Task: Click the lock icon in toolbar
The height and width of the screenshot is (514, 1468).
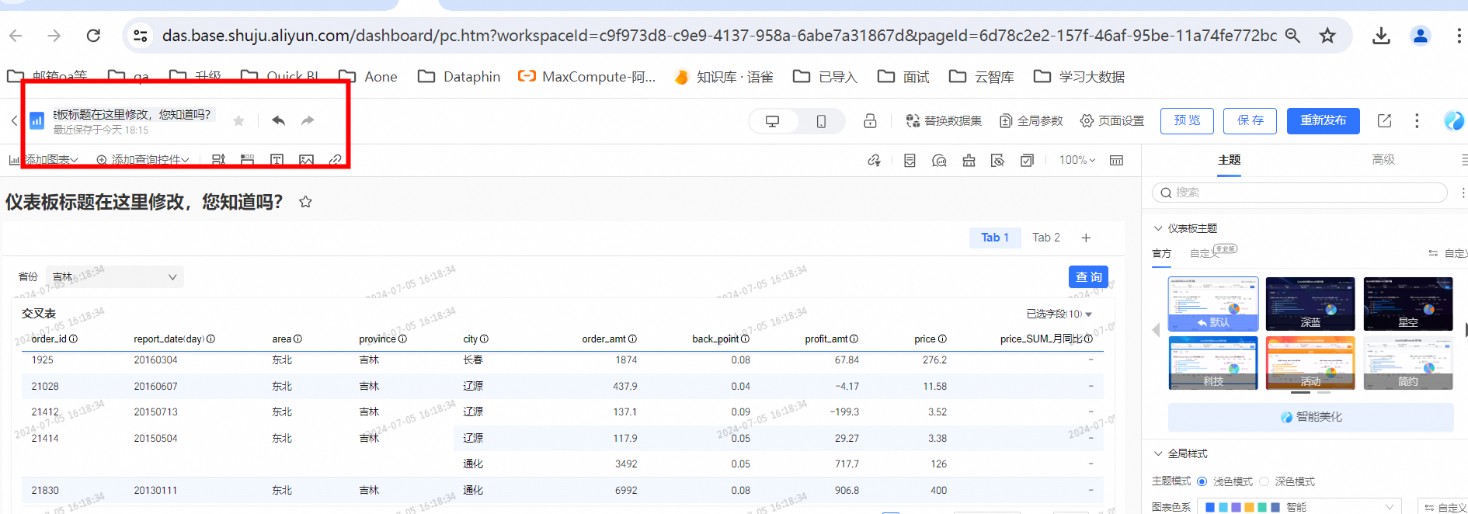Action: pyautogui.click(x=870, y=120)
